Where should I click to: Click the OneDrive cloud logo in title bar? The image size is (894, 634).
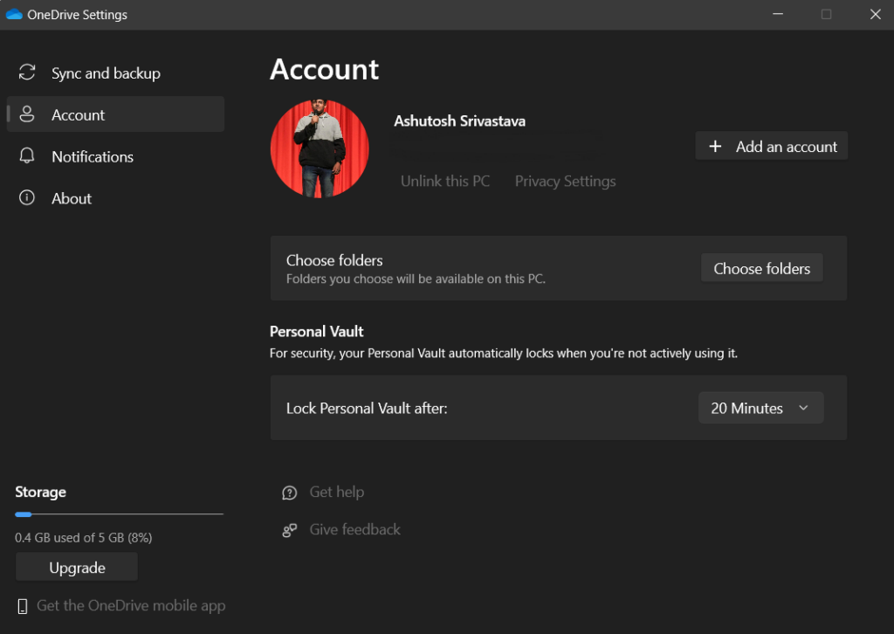[x=14, y=14]
